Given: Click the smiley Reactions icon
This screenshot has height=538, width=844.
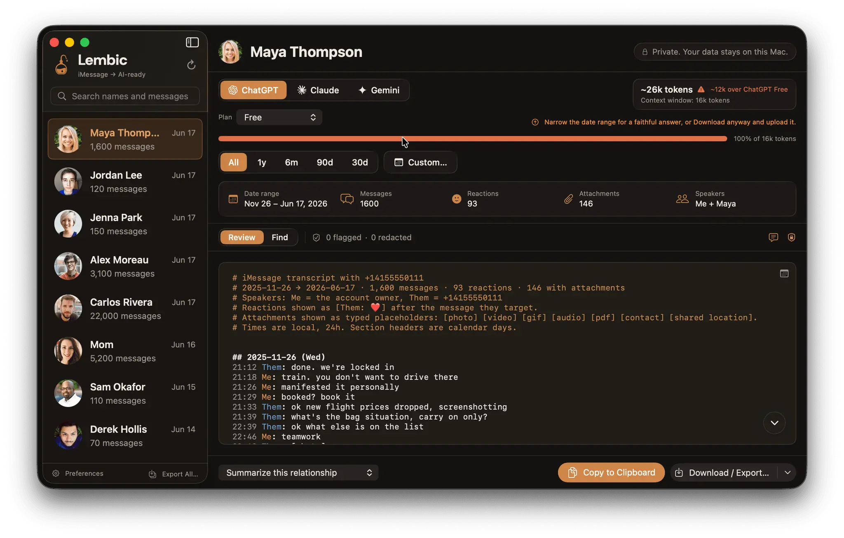Looking at the screenshot, I should click(x=457, y=199).
